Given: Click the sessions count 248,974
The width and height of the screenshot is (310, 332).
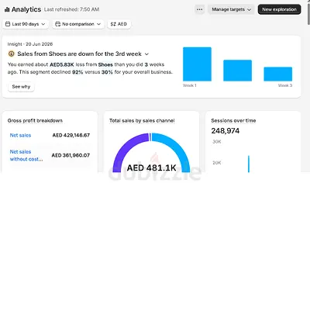Looking at the screenshot, I should click(x=226, y=131).
